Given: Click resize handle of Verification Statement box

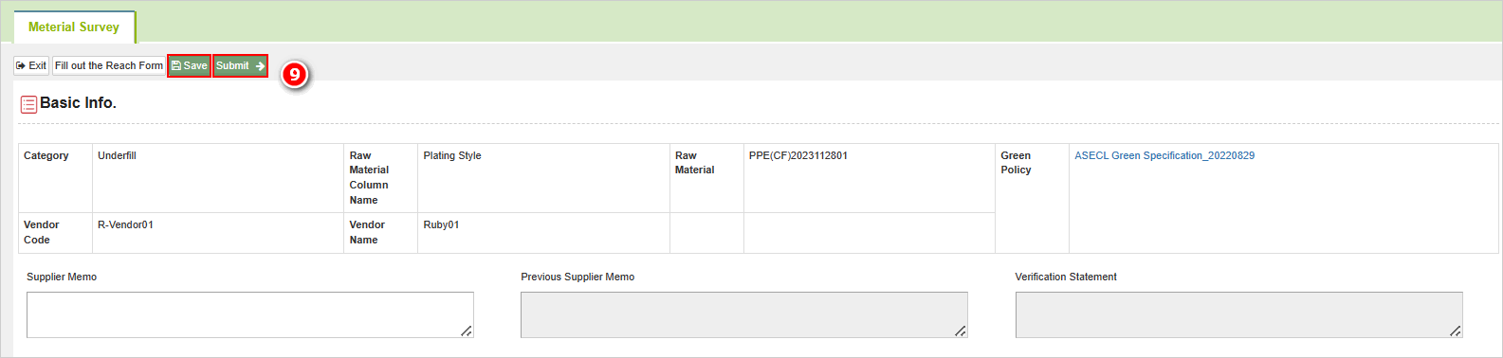Looking at the screenshot, I should point(1456,331).
